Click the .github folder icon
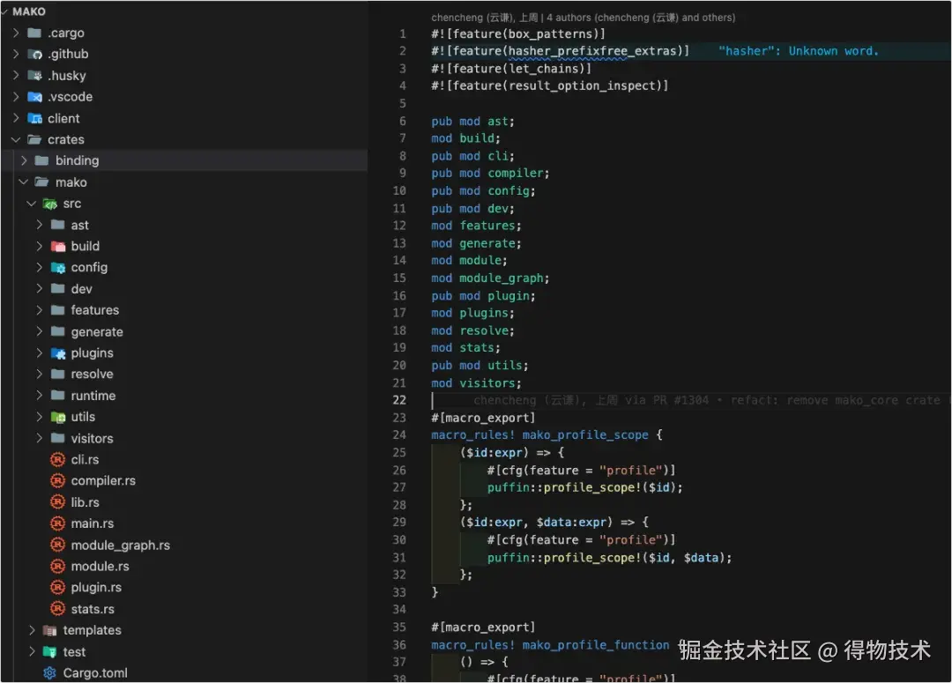Screen dimensions: 952x683 coord(35,54)
